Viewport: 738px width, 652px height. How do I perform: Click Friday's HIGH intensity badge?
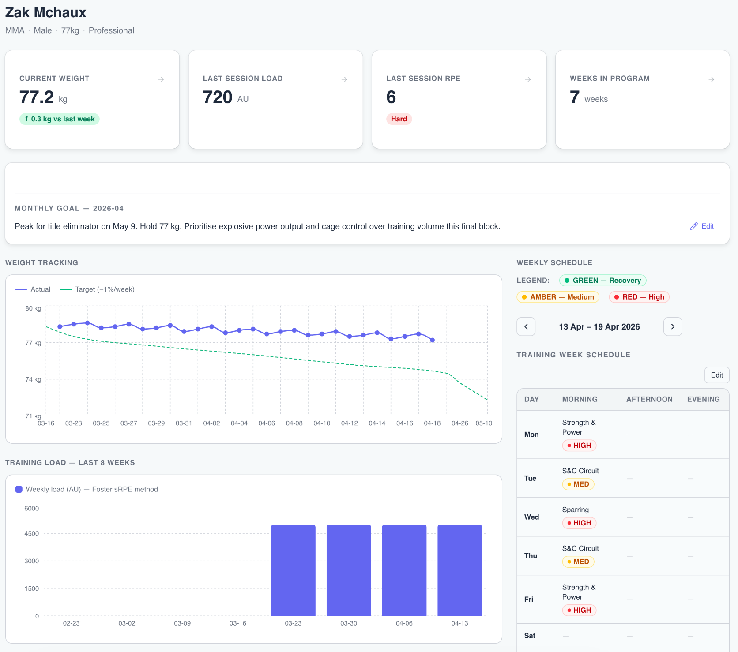click(579, 611)
